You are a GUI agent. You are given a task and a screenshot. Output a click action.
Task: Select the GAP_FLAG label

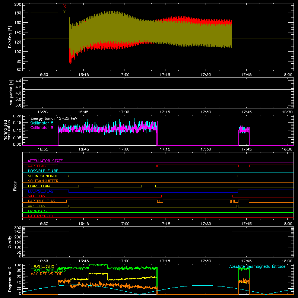tap(37, 166)
